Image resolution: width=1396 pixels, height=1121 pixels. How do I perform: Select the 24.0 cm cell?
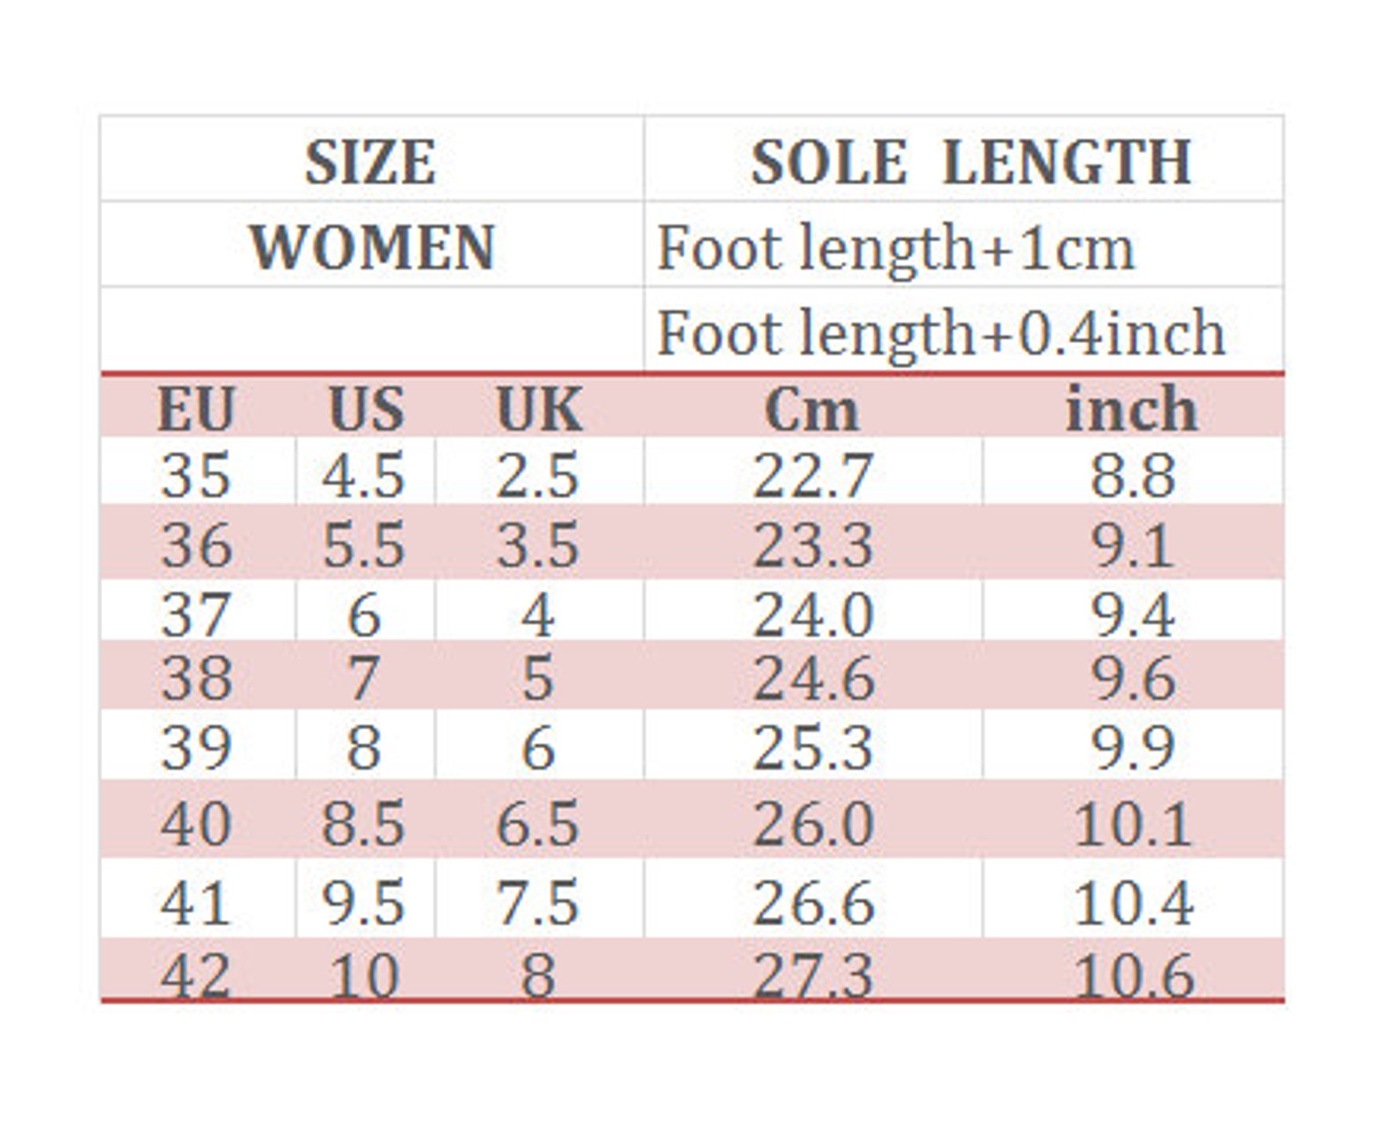[813, 611]
